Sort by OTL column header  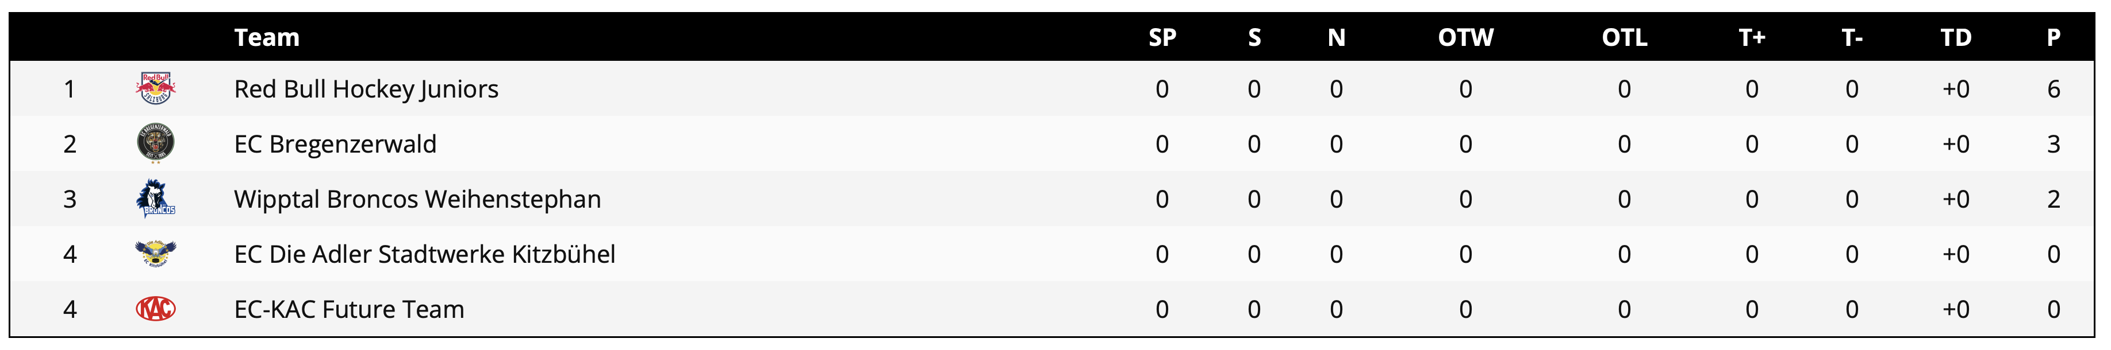point(1624,38)
